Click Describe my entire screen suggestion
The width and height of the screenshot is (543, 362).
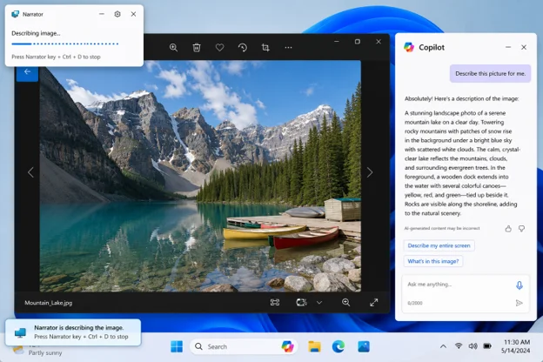439,245
